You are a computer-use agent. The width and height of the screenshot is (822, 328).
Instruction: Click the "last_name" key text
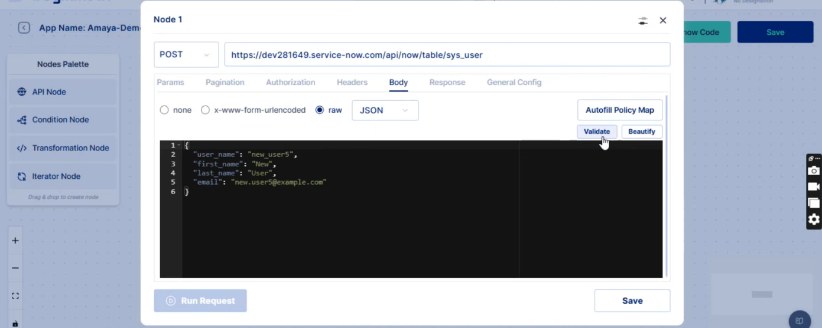(x=216, y=173)
